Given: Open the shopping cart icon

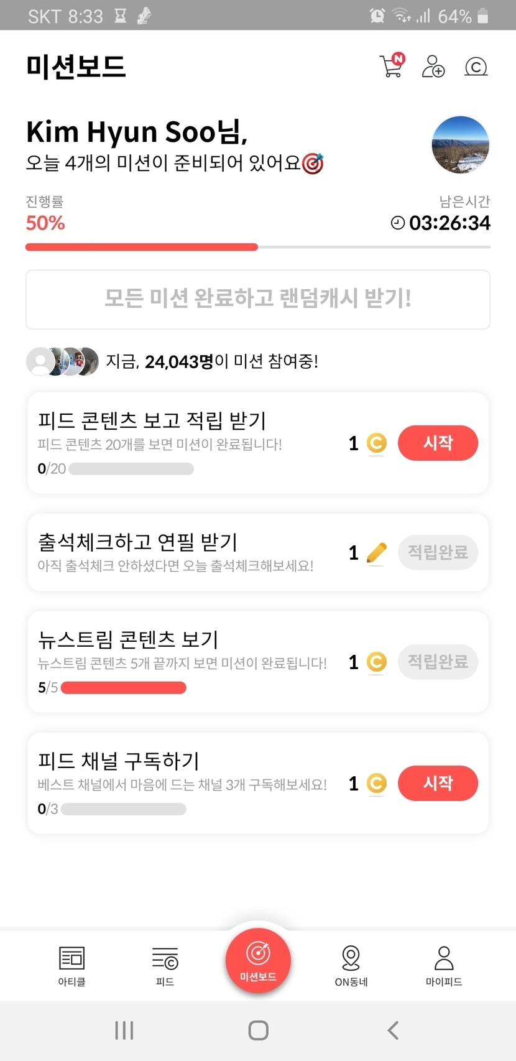Looking at the screenshot, I should click(392, 66).
